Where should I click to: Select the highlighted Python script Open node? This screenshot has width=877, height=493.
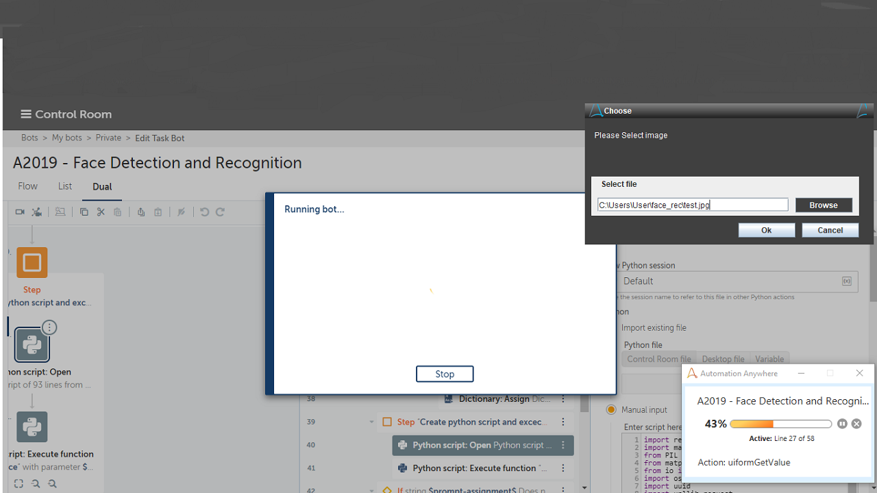point(32,344)
